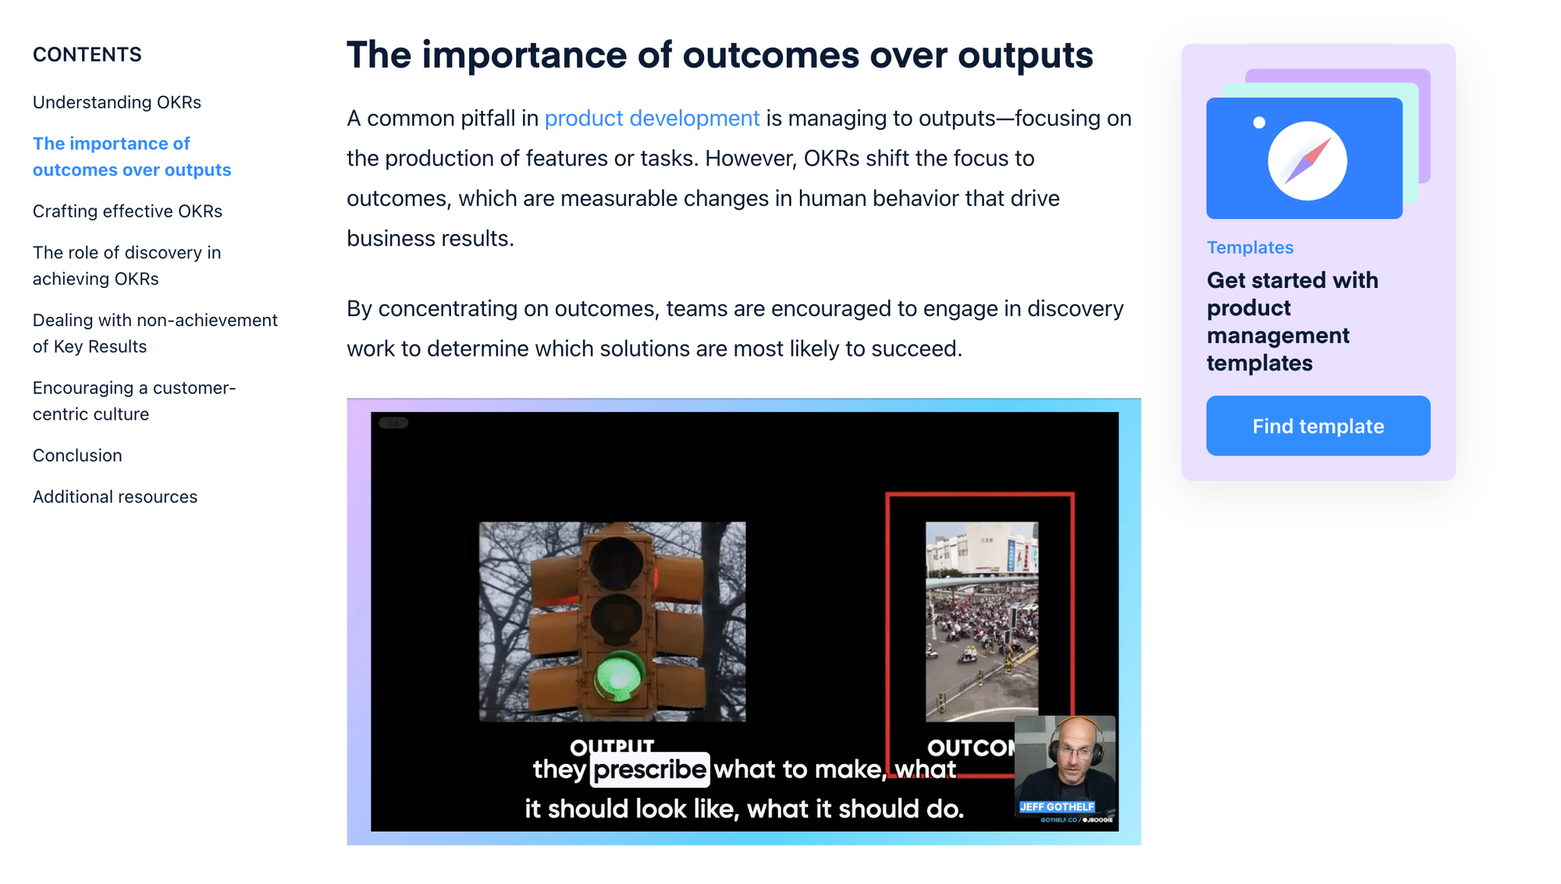1561x884 pixels.
Task: Click the fullscreen icon on video player
Action: (x=394, y=422)
